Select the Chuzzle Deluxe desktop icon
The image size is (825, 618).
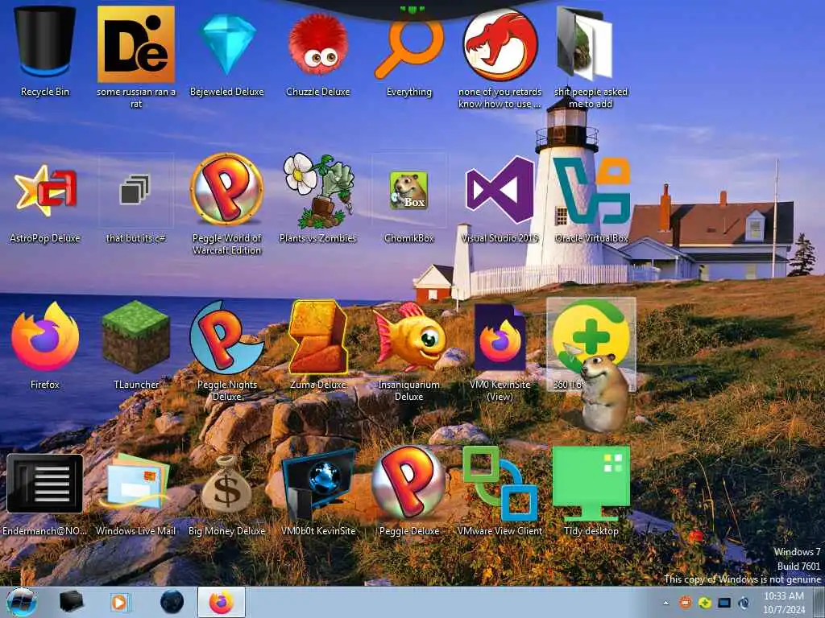point(317,51)
